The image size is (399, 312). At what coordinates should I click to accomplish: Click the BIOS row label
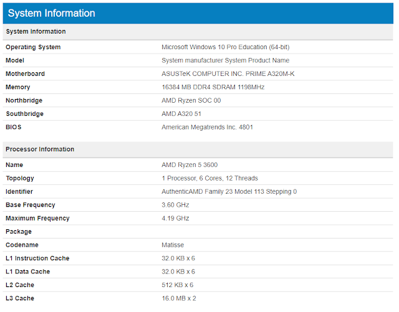pos(14,127)
